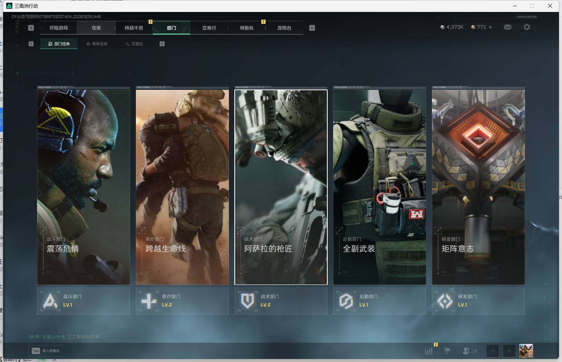
Task: Open the player avatar portrait
Action: click(526, 351)
